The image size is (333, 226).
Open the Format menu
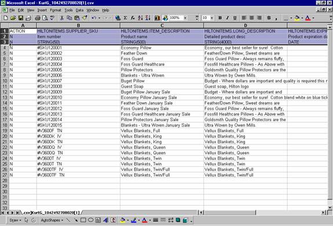click(56, 10)
